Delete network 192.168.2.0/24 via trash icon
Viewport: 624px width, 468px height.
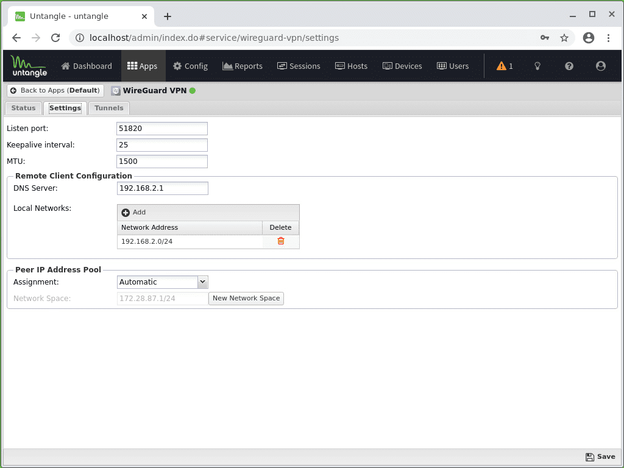[x=280, y=241]
